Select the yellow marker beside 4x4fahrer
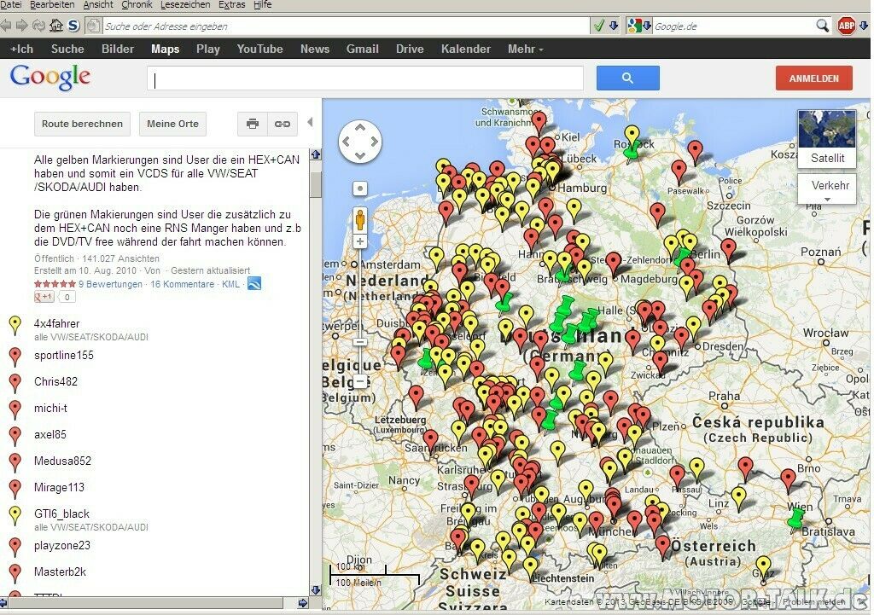 coord(15,325)
